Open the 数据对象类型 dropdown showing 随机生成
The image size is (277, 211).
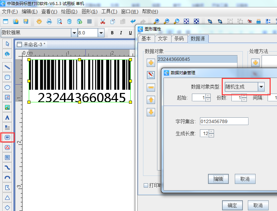coord(261,86)
